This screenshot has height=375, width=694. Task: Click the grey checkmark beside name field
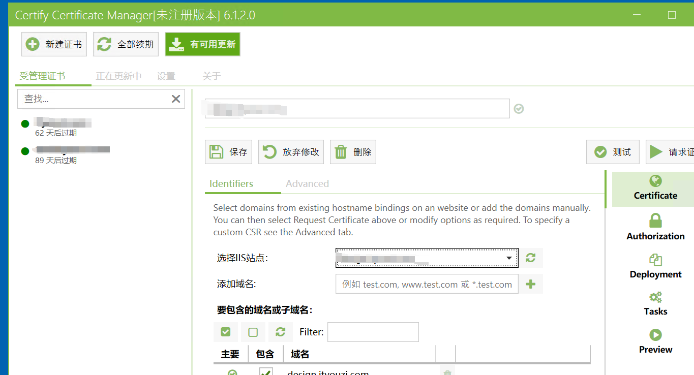click(519, 109)
